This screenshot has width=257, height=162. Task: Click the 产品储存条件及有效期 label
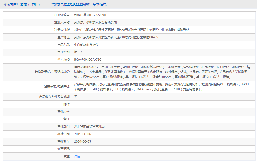[x=54, y=97]
